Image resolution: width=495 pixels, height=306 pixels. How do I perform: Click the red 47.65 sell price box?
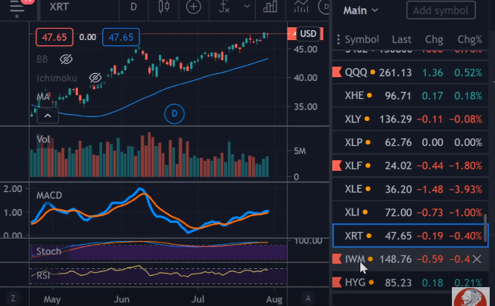54,37
